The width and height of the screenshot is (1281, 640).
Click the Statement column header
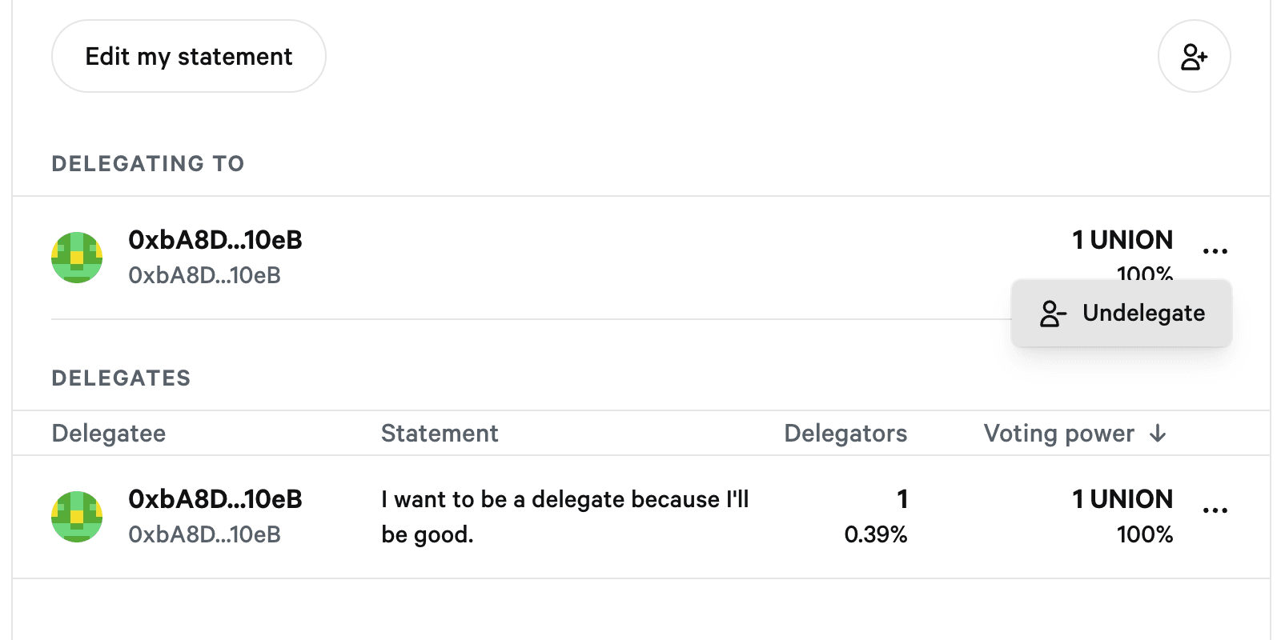pyautogui.click(x=440, y=434)
